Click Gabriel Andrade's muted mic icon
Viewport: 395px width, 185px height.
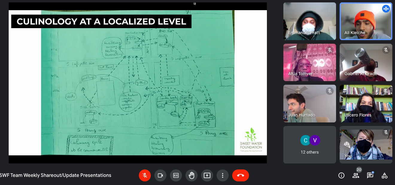(386, 50)
